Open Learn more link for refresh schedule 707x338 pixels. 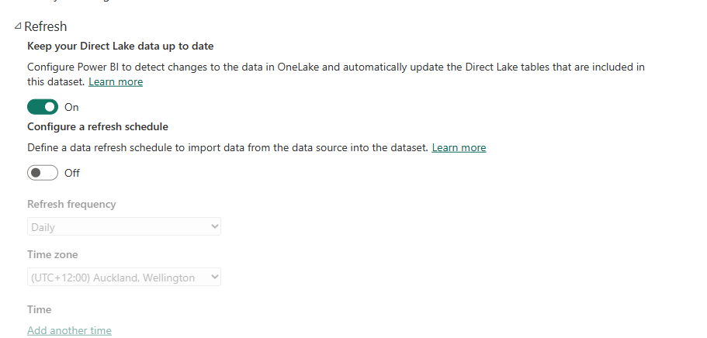[459, 147]
